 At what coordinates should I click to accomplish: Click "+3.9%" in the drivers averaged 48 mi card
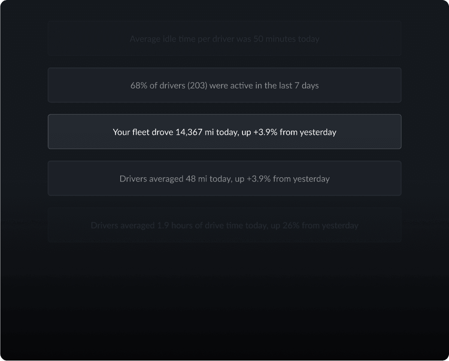pyautogui.click(x=259, y=179)
